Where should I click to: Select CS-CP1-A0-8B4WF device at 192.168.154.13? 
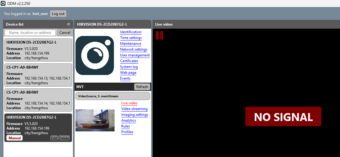[x=38, y=75]
